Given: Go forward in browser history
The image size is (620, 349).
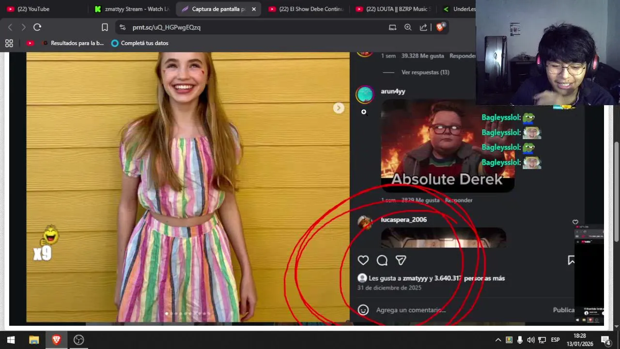Looking at the screenshot, I should (x=23, y=27).
